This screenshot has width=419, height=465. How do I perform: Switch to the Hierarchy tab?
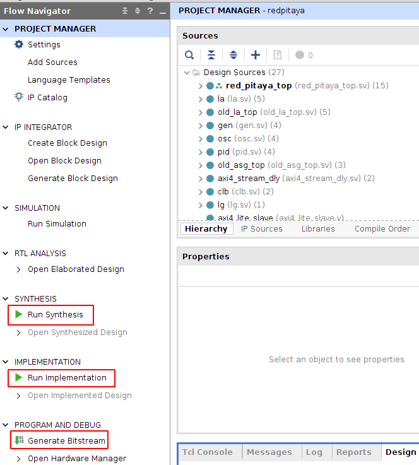(206, 229)
